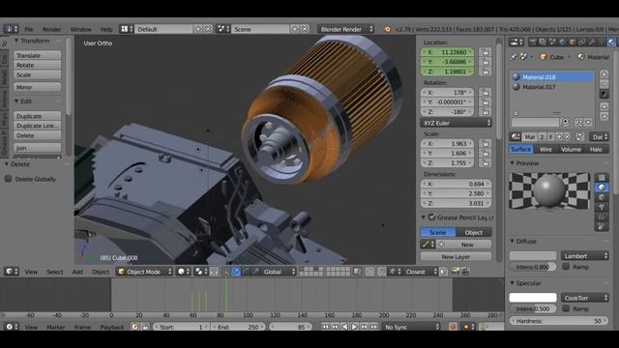Enable the Diffuse Ramp checkbox
This screenshot has height=348, width=619.
pos(566,267)
